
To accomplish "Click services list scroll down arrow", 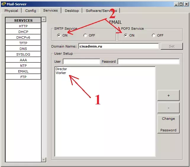I will click(44, 160).
